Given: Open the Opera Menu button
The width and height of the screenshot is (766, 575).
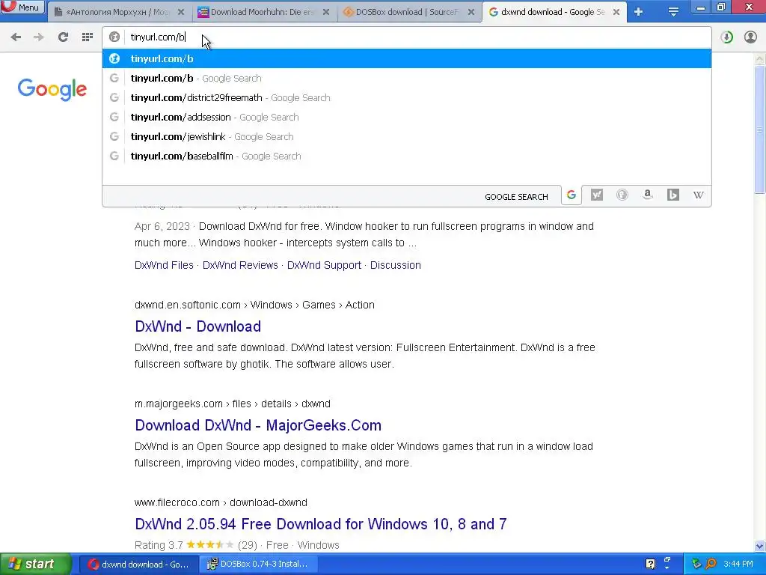Looking at the screenshot, I should coord(22,7).
